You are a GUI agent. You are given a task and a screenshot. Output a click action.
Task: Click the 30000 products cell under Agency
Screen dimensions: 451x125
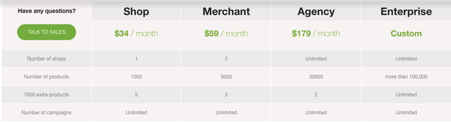point(316,77)
